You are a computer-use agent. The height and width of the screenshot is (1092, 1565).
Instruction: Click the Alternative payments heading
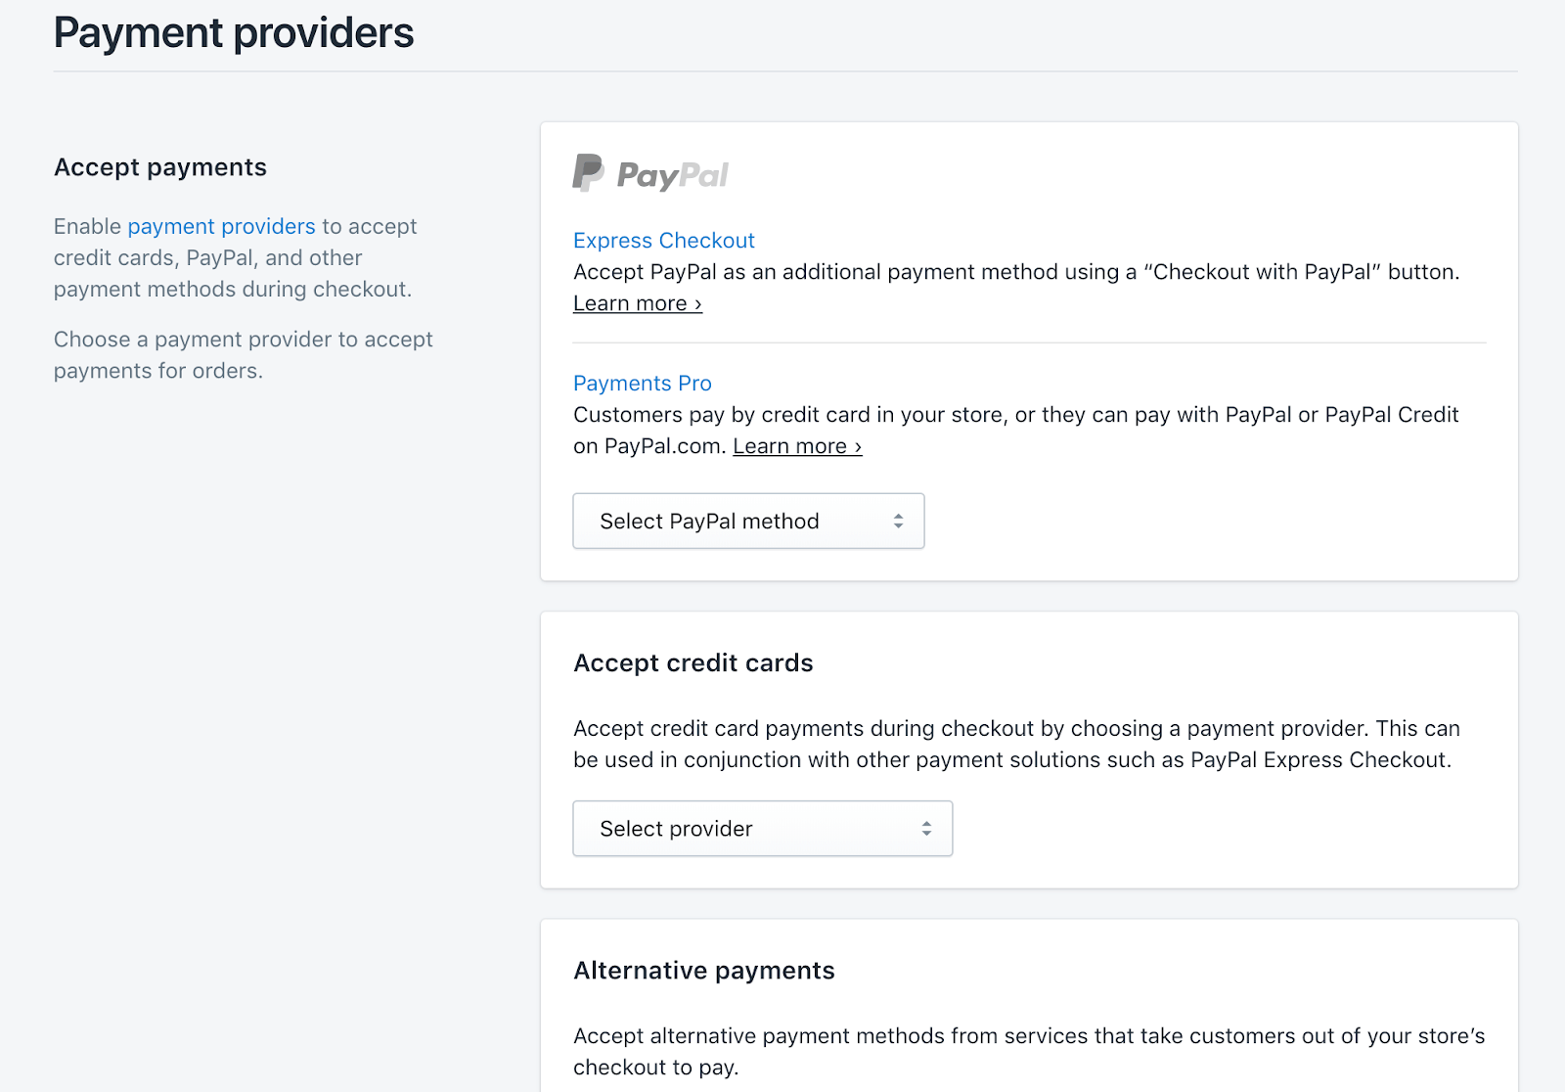coord(703,971)
